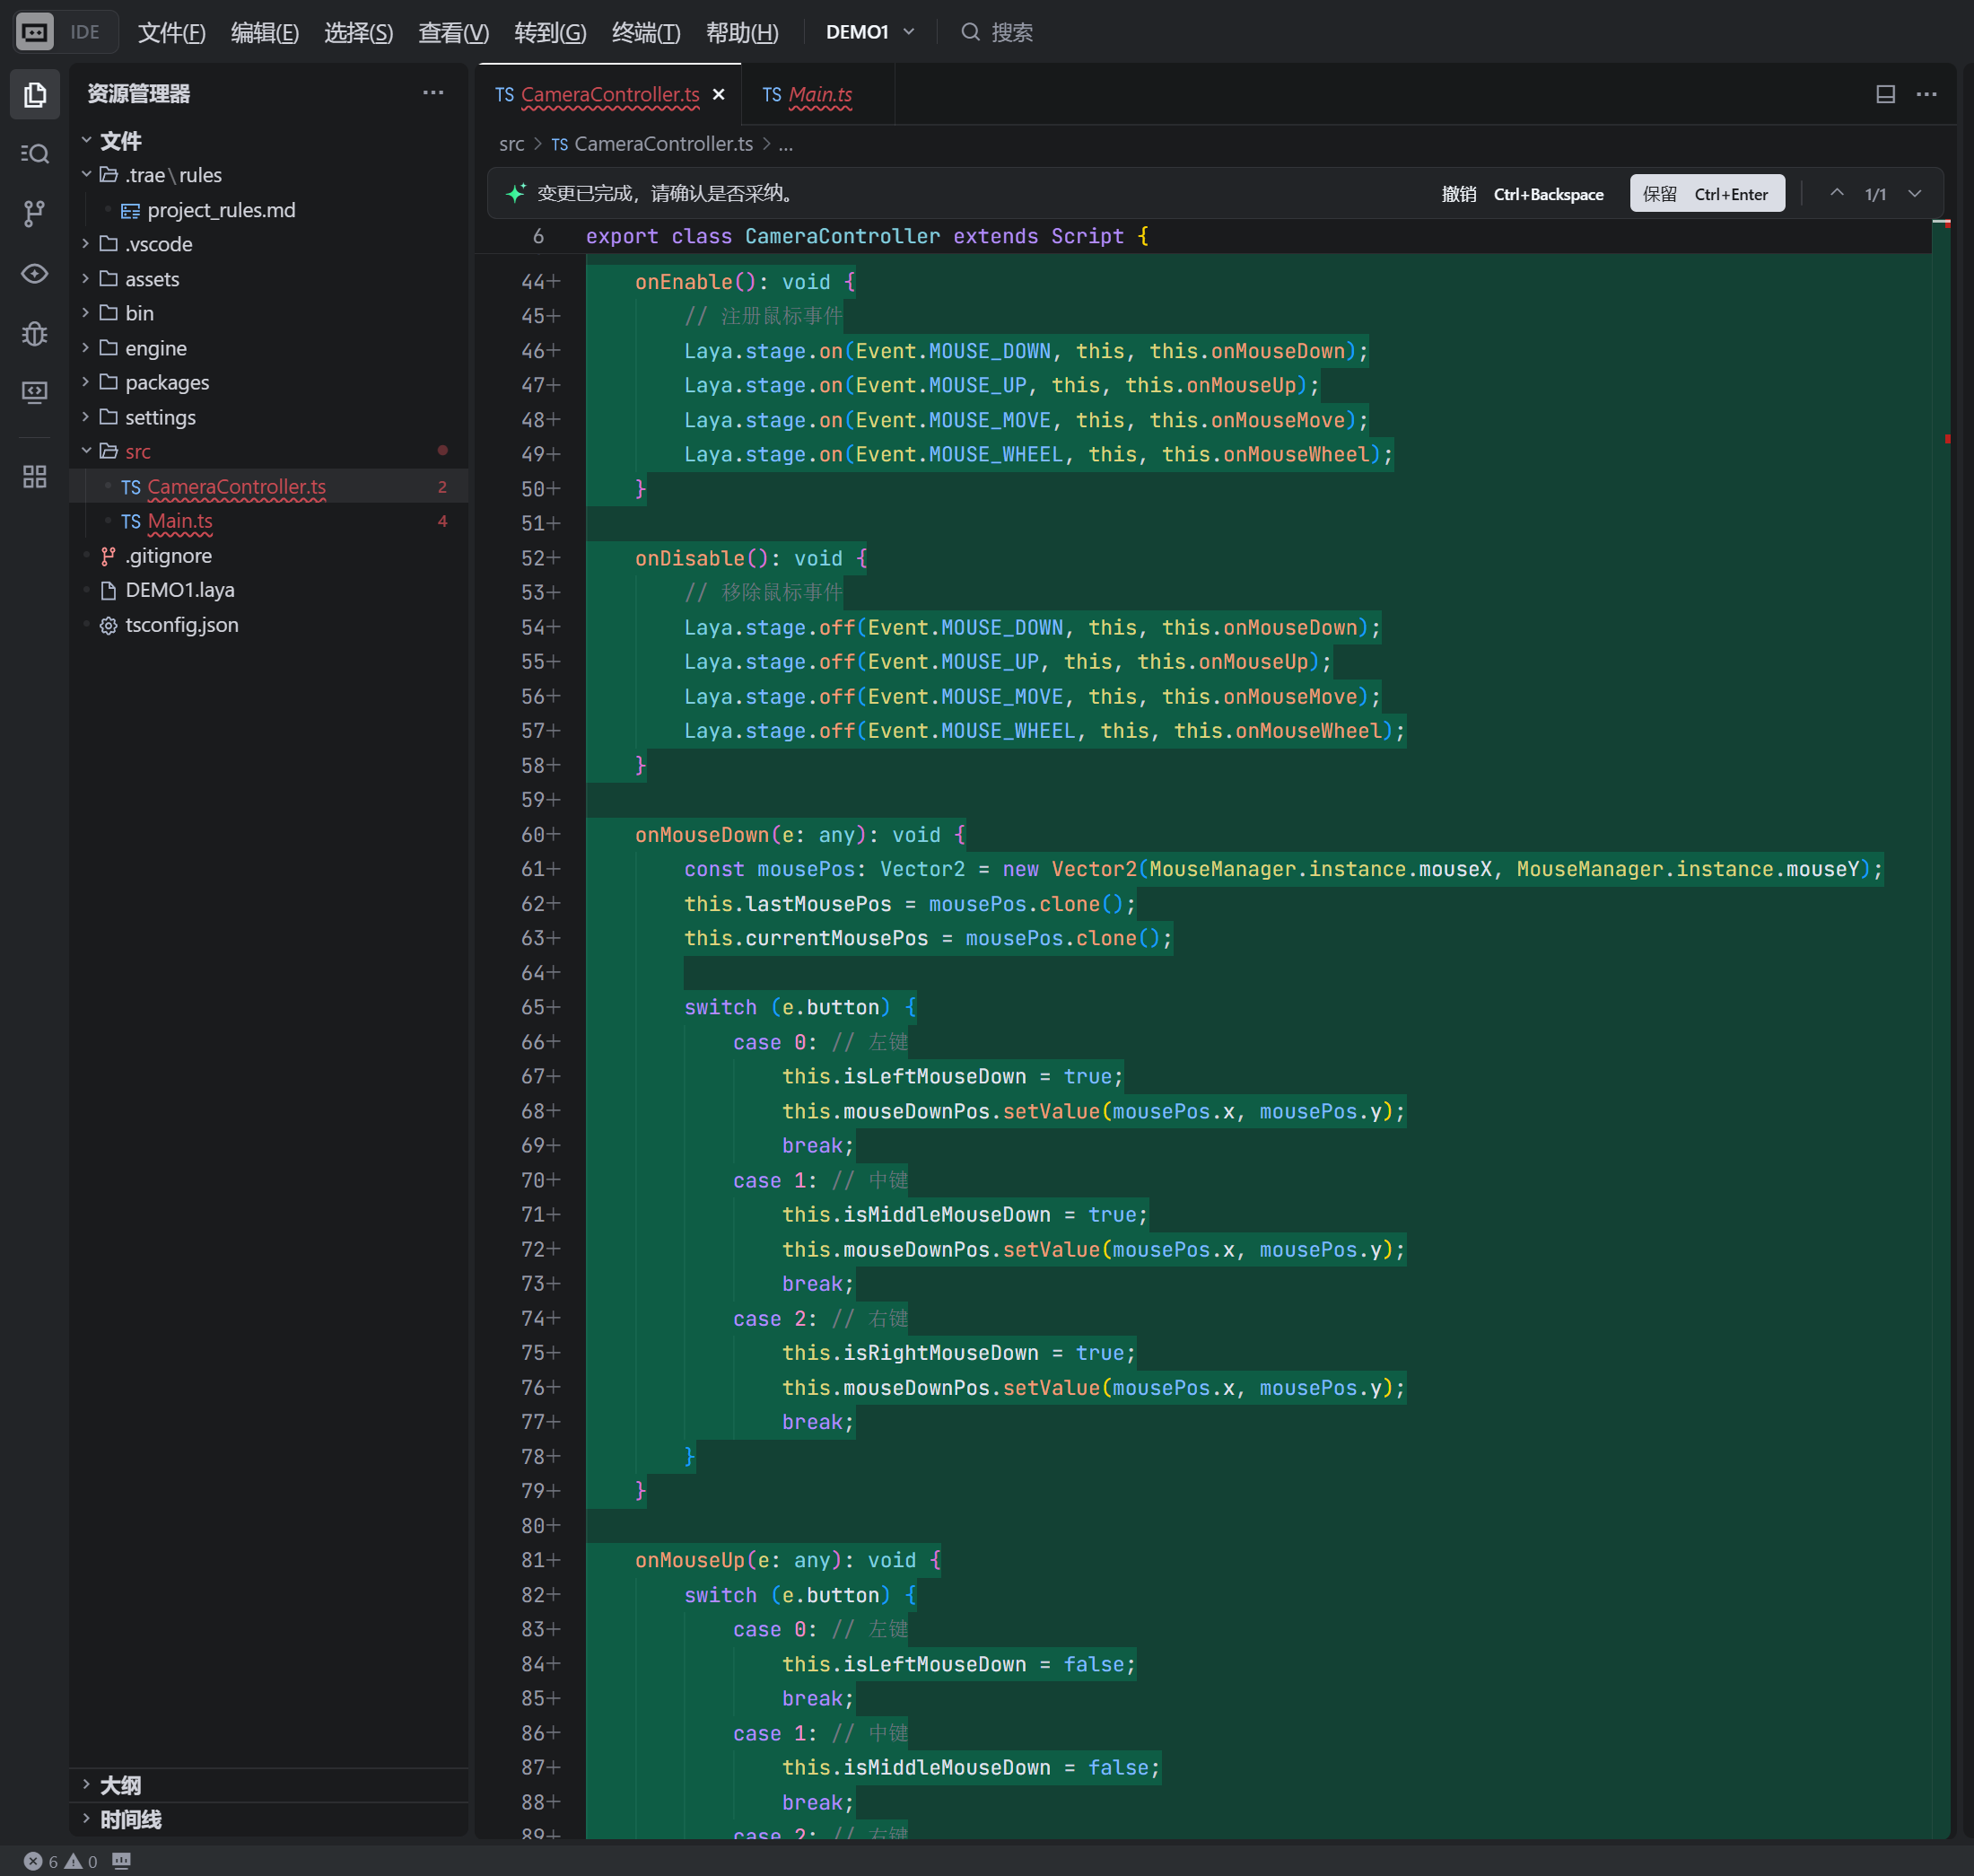The width and height of the screenshot is (1974, 1876).
Task: Open the Remote monitor icon in sidebar
Action: [35, 392]
